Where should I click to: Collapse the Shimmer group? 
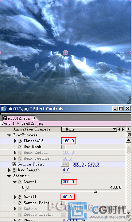tap(9, 176)
